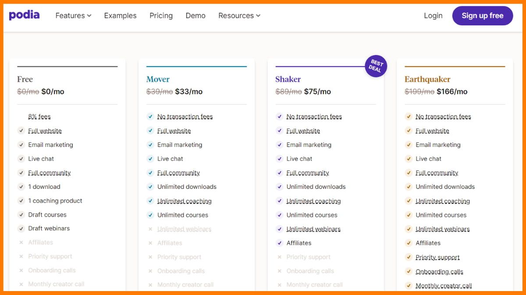The height and width of the screenshot is (295, 526).
Task: Click X icon next to Onboarding calls in Shaker
Action: 279,271
